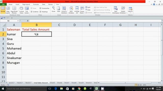Click the Excel taskbar icon
163x91 pixels.
(x=97, y=89)
